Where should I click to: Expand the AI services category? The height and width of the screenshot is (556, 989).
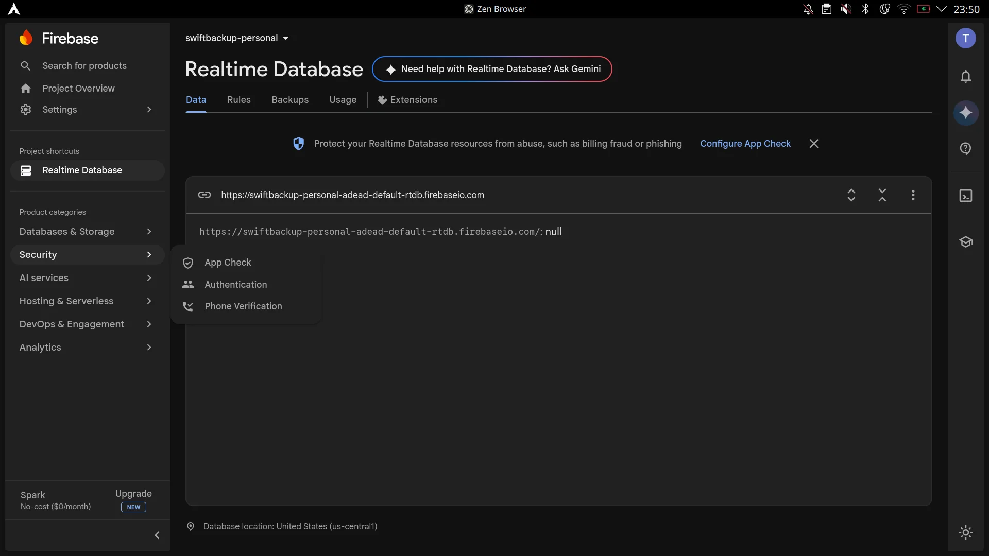(x=88, y=278)
